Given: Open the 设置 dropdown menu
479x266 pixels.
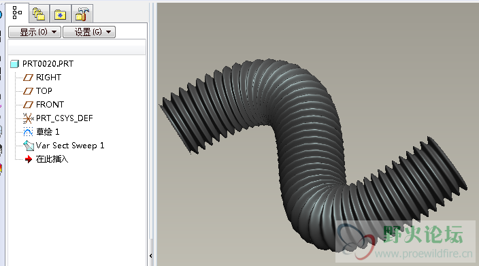Looking at the screenshot, I should [x=89, y=32].
